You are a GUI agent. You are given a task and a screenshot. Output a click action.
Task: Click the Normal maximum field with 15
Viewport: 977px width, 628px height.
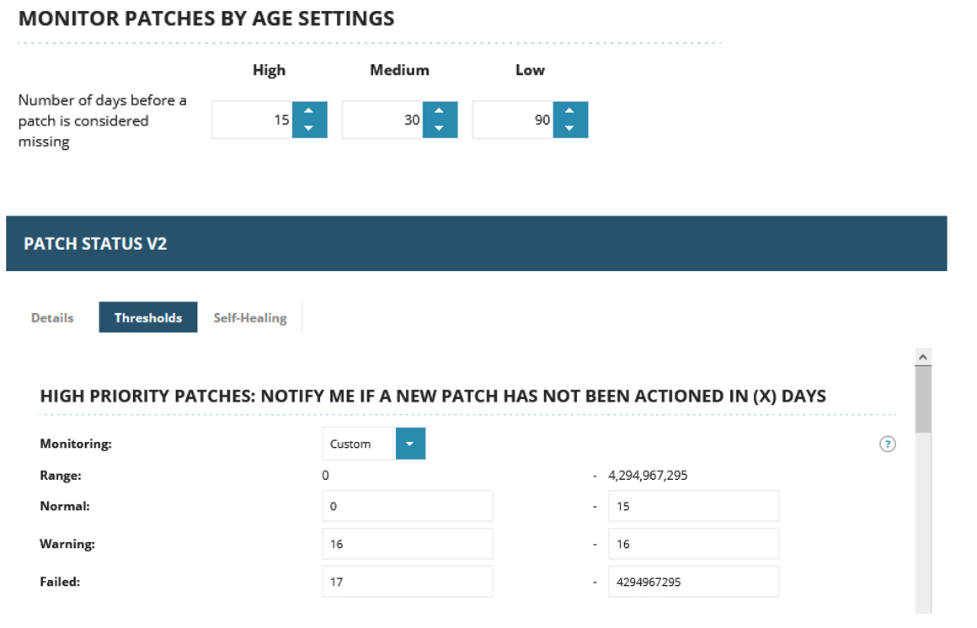(693, 506)
